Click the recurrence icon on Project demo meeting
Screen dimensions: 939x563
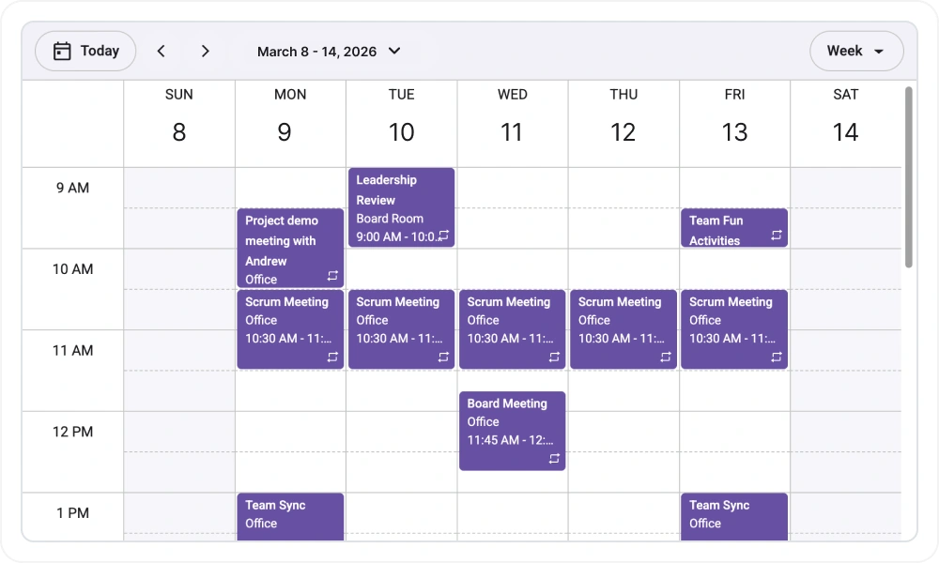click(331, 276)
